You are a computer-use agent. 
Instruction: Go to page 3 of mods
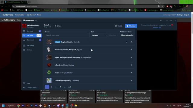(56, 87)
